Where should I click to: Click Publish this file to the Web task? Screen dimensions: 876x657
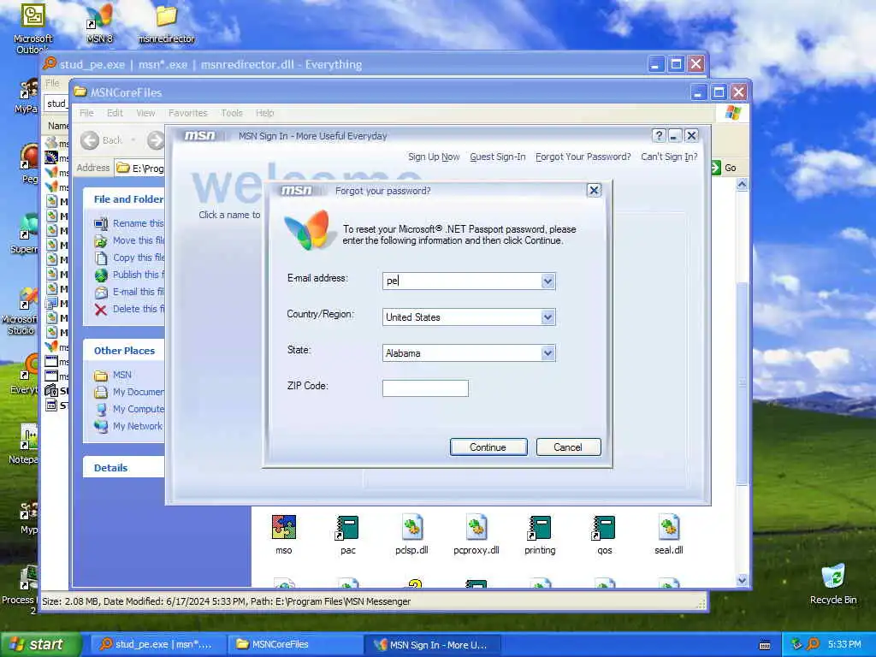130,275
